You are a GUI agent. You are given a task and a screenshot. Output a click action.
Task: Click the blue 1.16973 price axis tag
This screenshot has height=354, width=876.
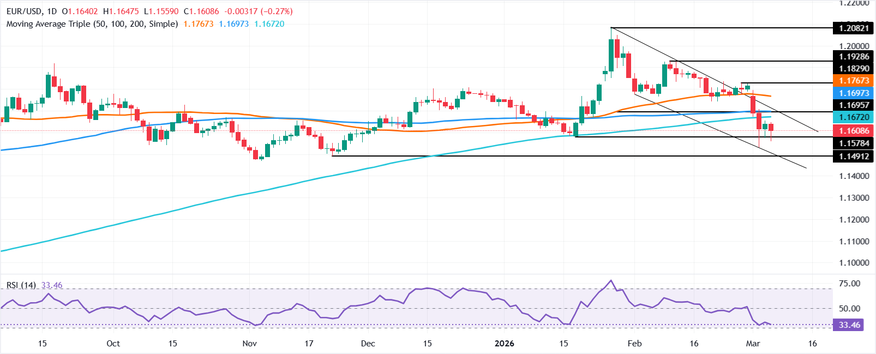[x=853, y=94]
